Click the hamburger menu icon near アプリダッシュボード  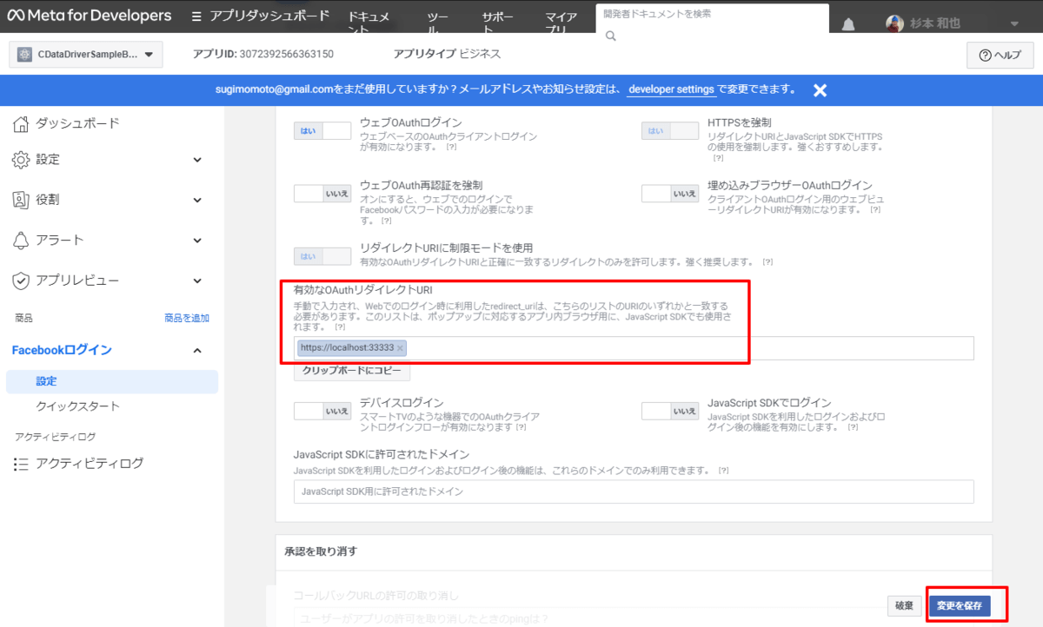point(196,16)
